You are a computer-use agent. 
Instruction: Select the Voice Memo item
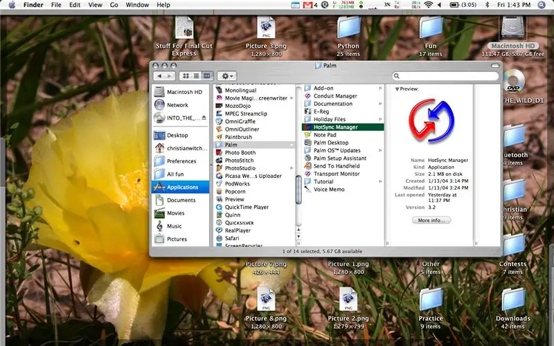pyautogui.click(x=329, y=189)
